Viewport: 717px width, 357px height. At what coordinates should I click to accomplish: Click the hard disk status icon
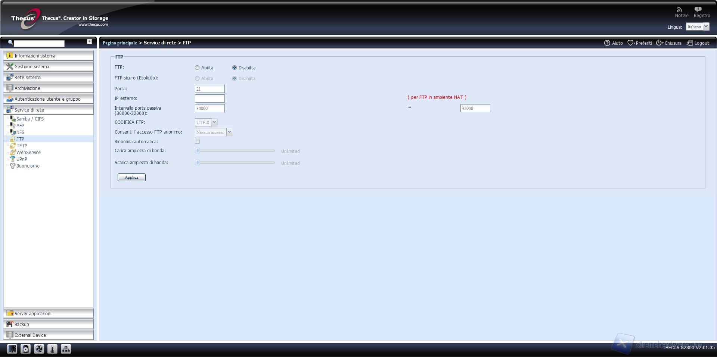(x=25, y=349)
